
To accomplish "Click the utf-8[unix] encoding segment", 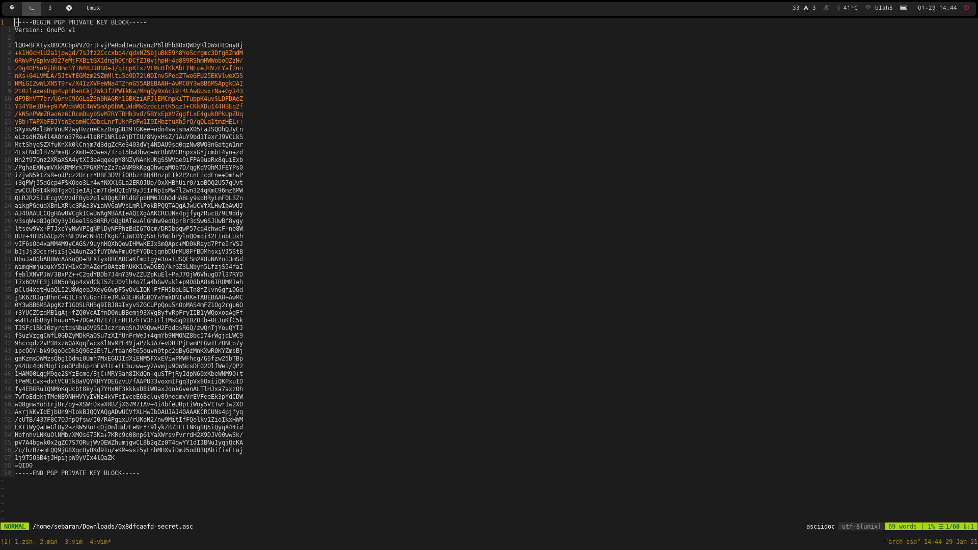I will pos(861,526).
